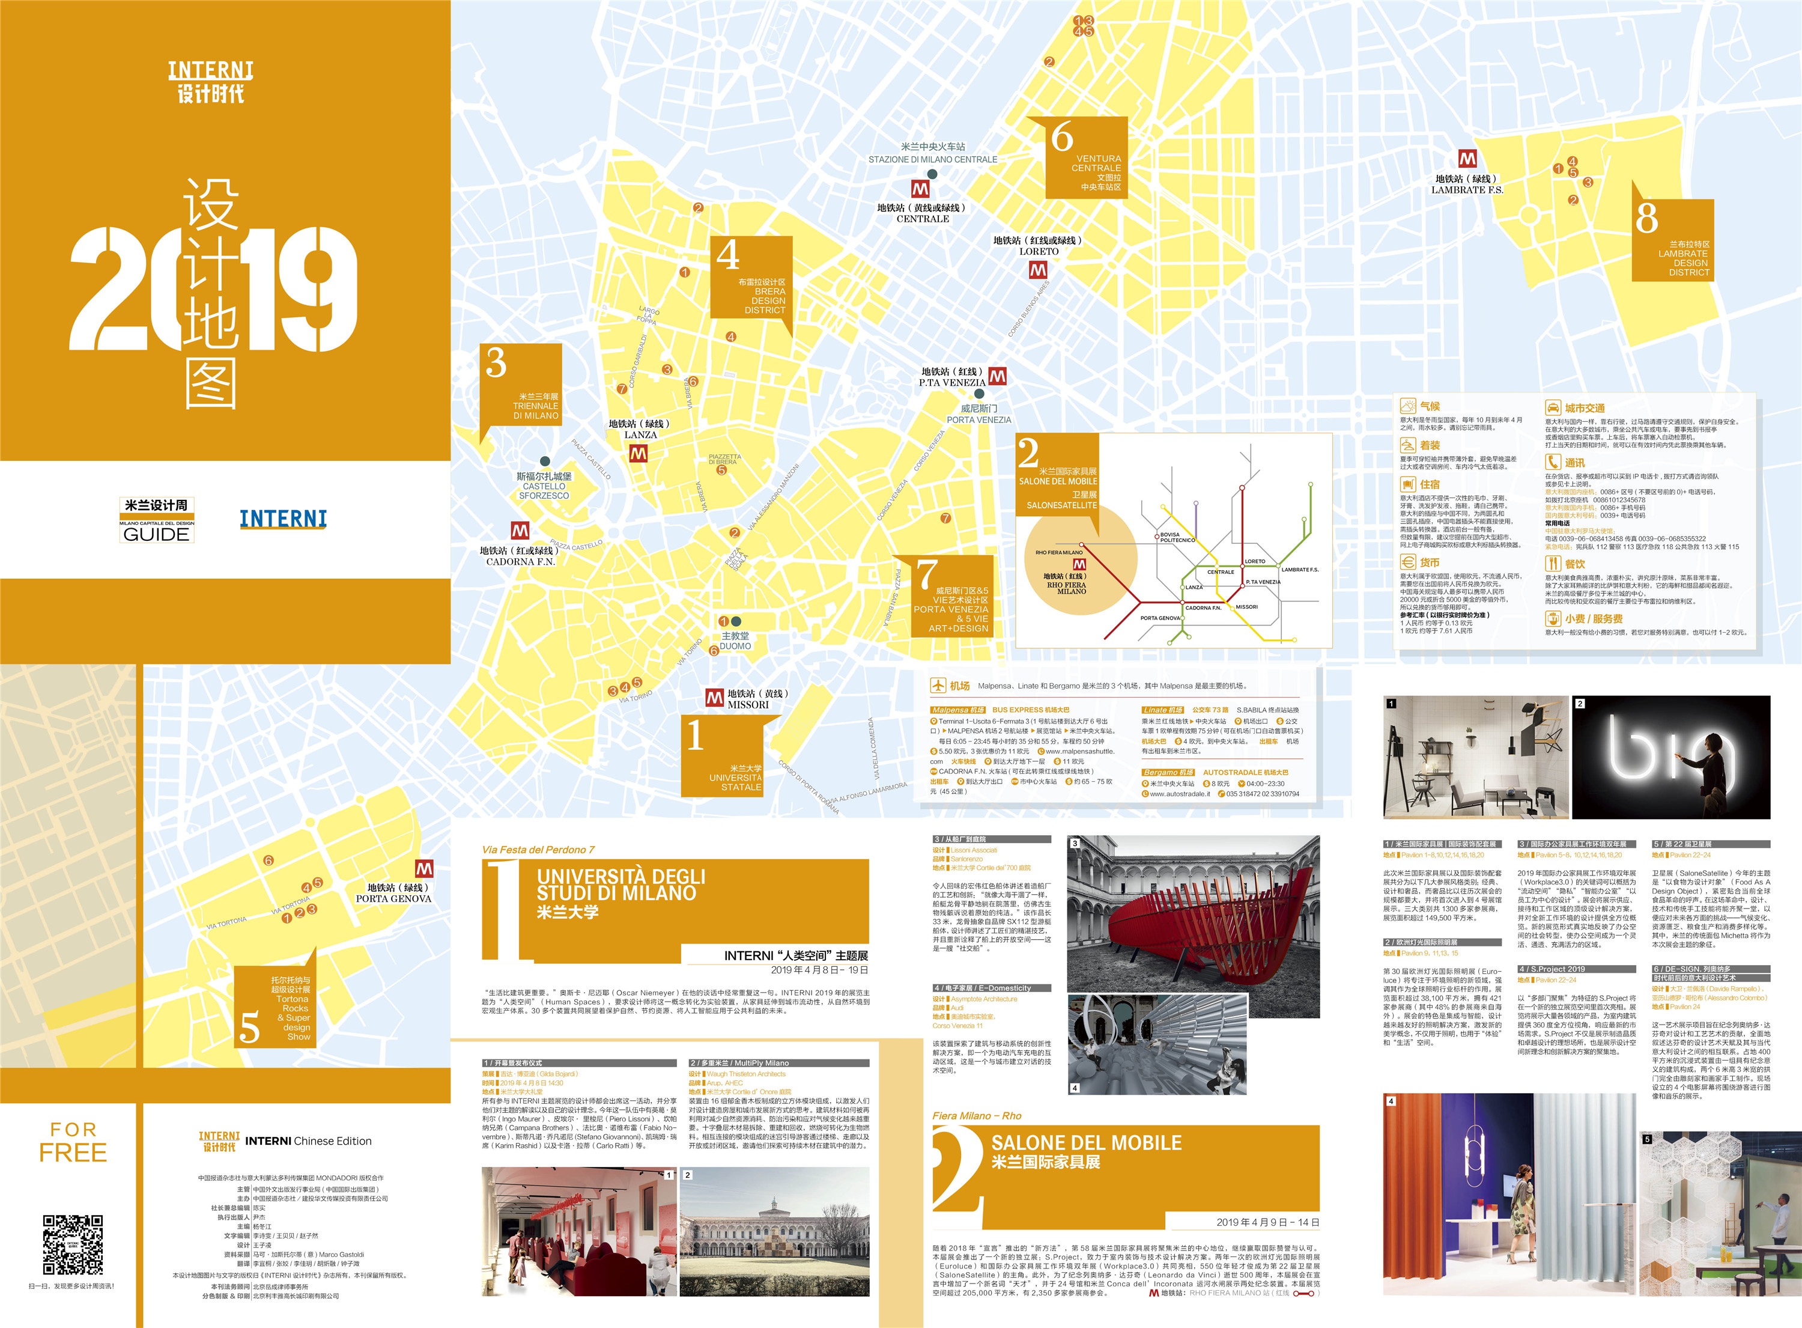Click the airplane icon beside 机场
This screenshot has height=1328, width=1802.
coord(938,685)
